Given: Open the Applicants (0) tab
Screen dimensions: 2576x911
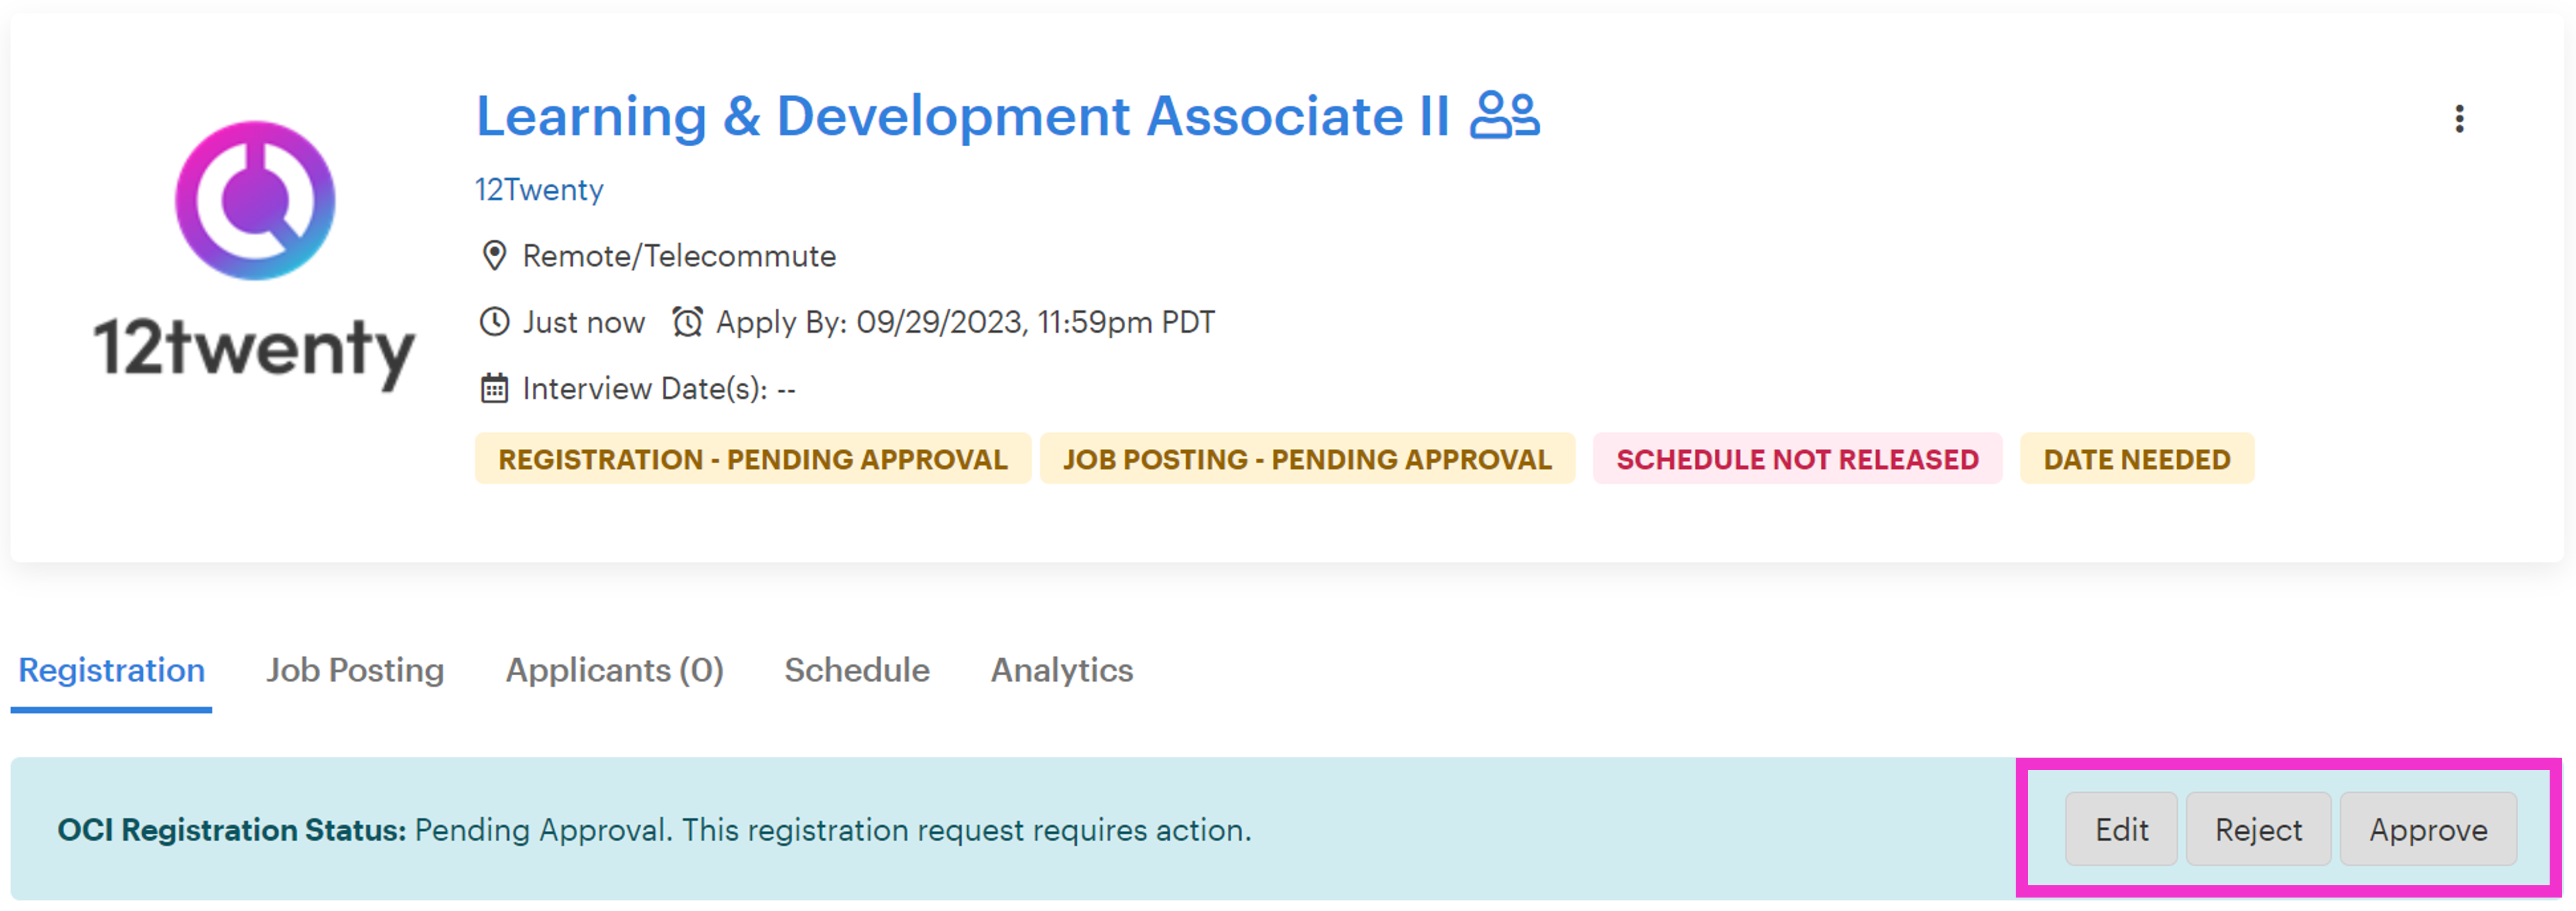Looking at the screenshot, I should (x=614, y=669).
